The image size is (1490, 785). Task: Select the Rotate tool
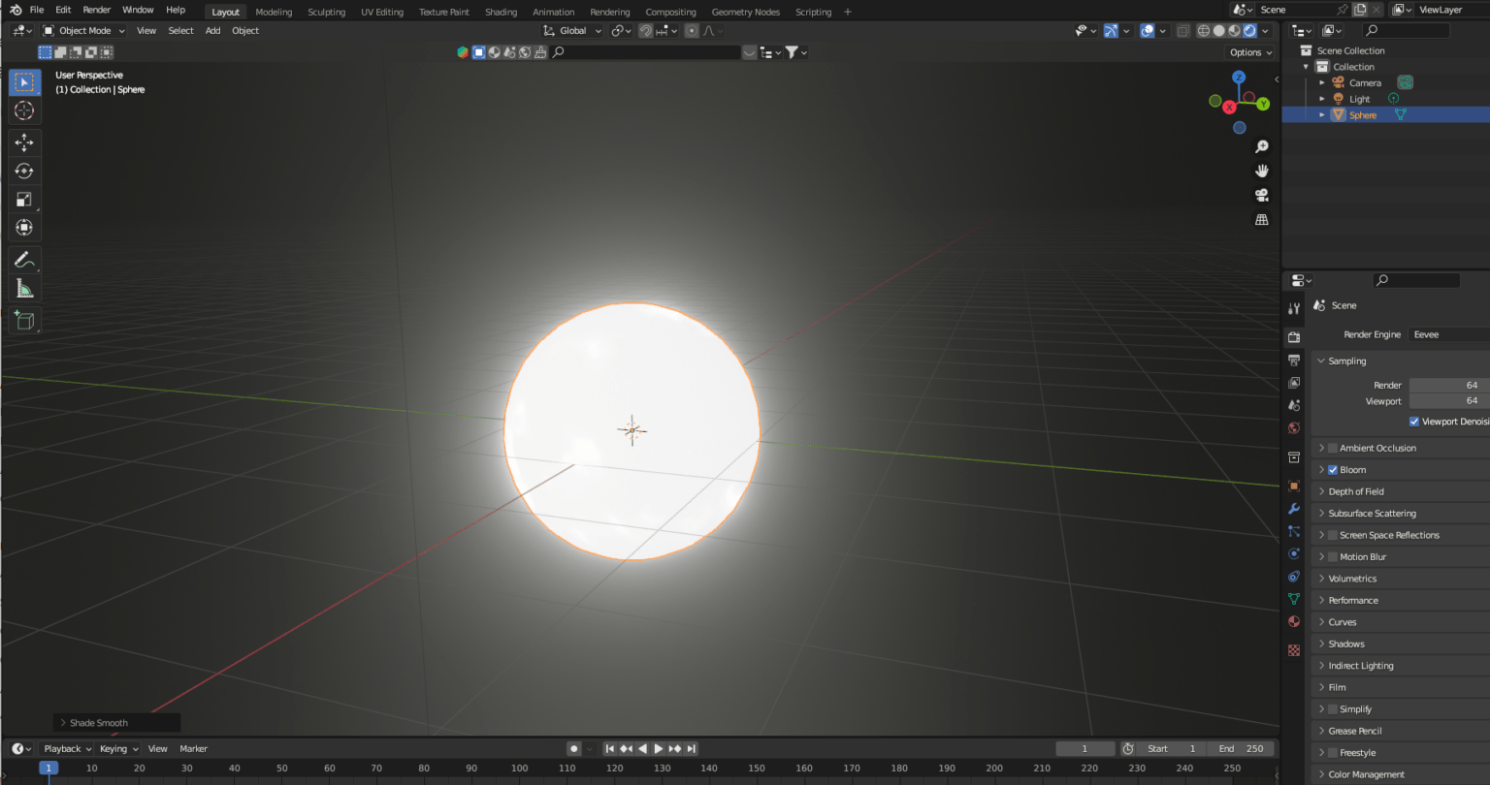point(24,171)
